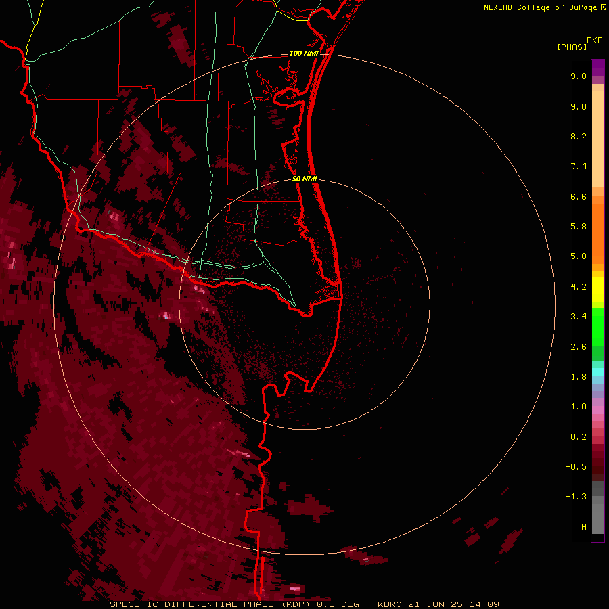
Task: Click the TH threshold label
Action: coord(581,527)
